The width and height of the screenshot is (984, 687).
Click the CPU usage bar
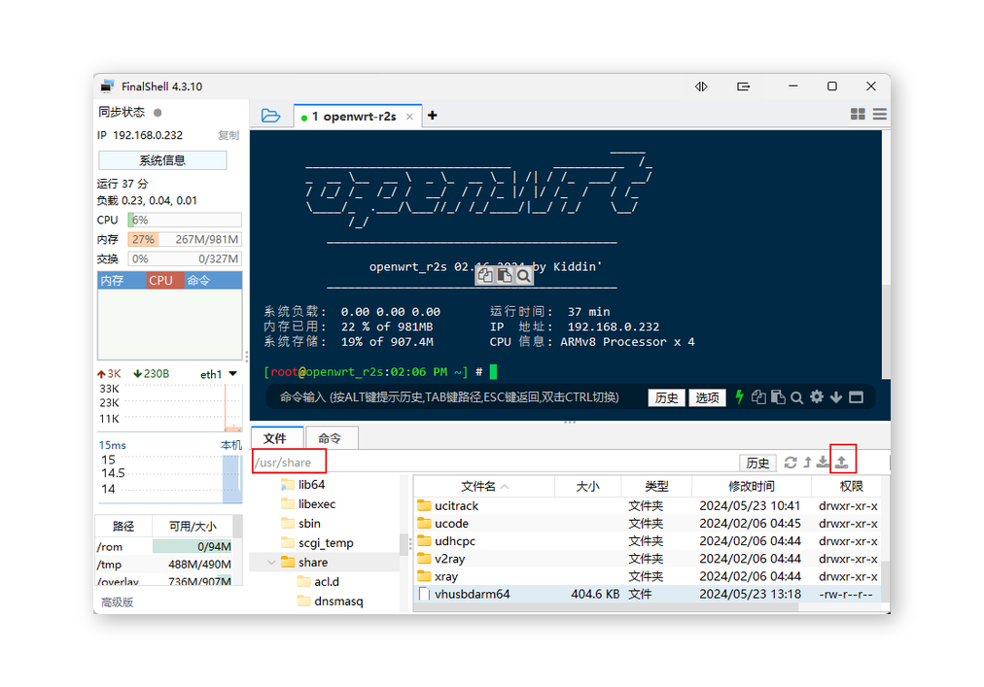[185, 221]
